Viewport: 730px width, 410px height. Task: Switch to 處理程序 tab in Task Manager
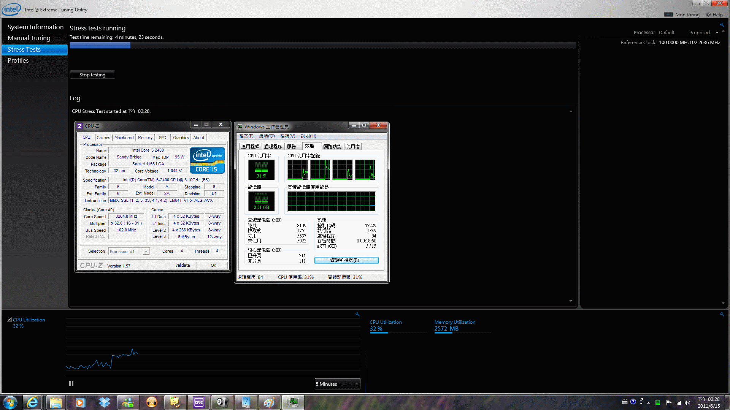(x=273, y=147)
